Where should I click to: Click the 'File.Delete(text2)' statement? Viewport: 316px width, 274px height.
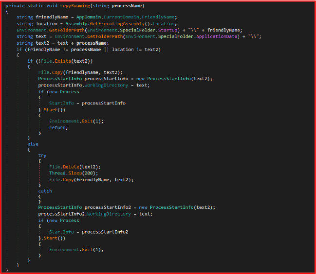(75, 167)
